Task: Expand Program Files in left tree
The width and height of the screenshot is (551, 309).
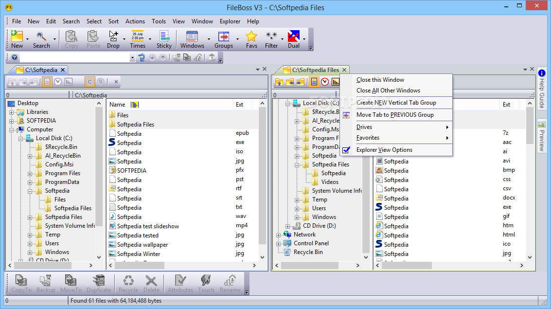Action: [x=30, y=174]
